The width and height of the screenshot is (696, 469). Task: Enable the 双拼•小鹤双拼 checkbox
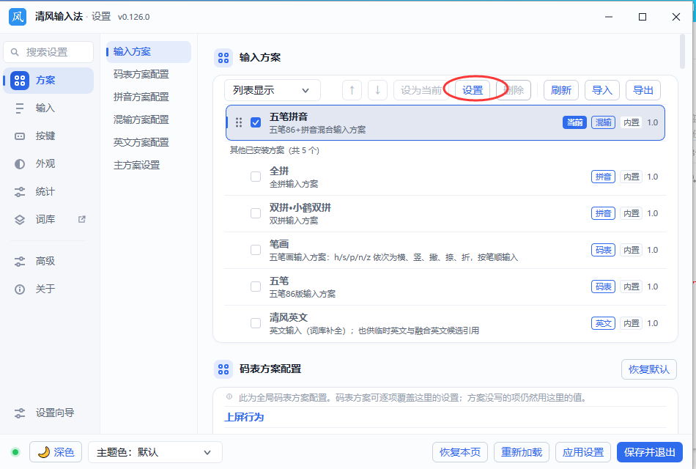(x=256, y=213)
